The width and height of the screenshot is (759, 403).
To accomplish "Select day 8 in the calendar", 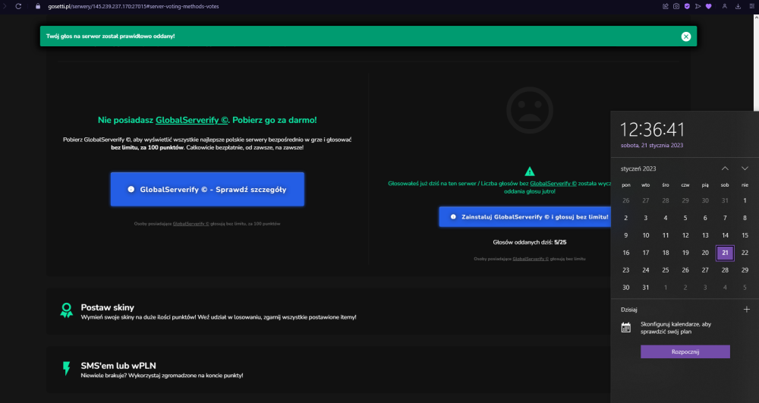I will tap(745, 218).
